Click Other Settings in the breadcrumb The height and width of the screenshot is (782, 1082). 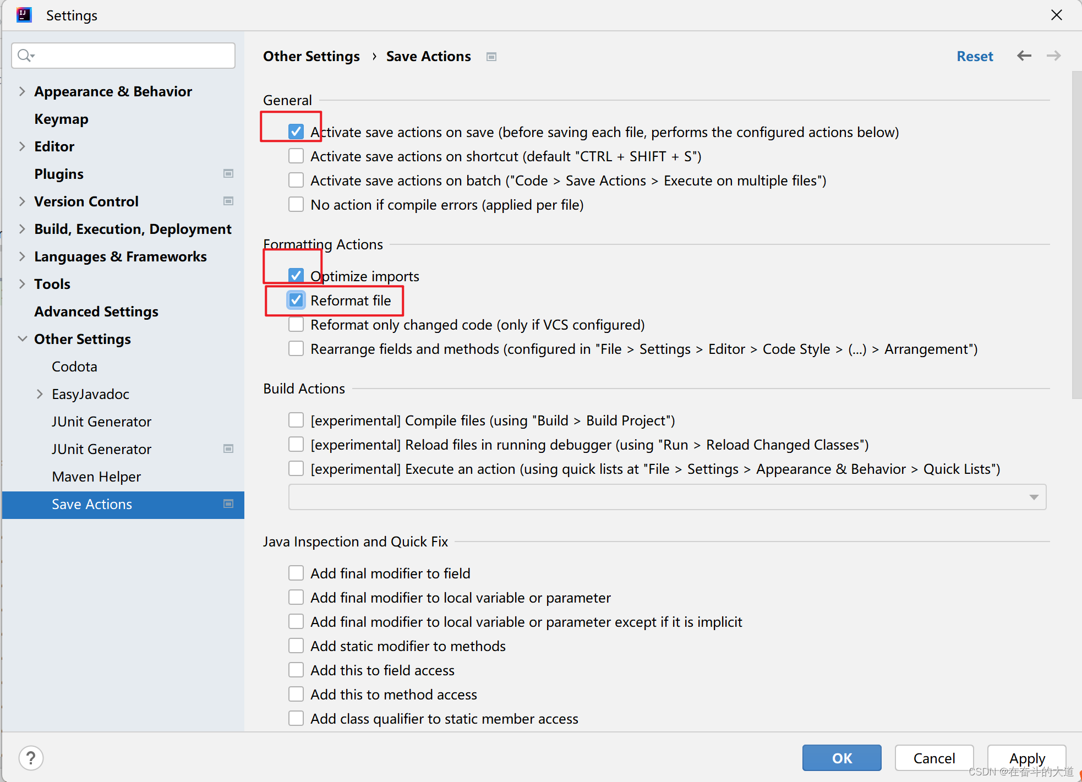(312, 56)
